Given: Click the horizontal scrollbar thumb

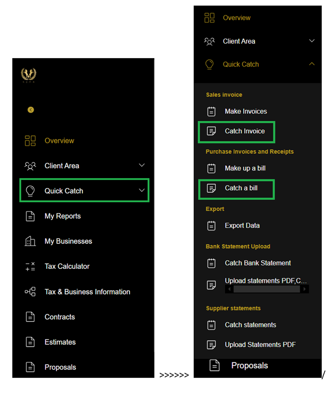Looking at the screenshot, I should click(x=267, y=289).
